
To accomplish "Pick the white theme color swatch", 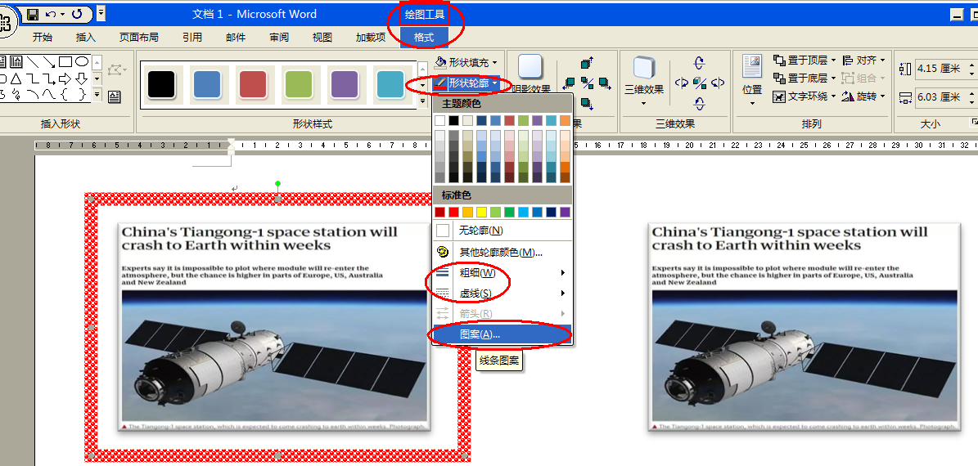I will (440, 121).
